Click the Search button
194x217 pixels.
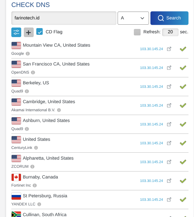(169, 18)
